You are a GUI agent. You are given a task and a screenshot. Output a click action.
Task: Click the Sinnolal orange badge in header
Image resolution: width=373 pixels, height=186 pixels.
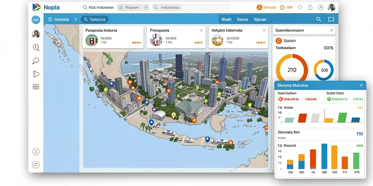(x=266, y=7)
